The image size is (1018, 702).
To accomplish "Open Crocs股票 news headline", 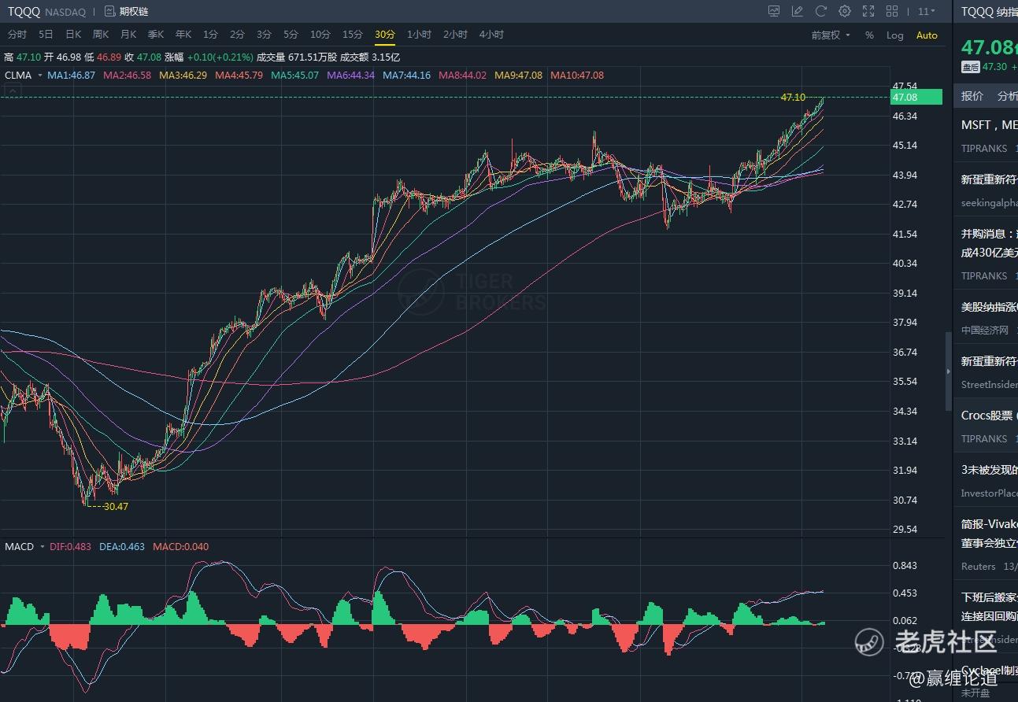I will click(989, 416).
